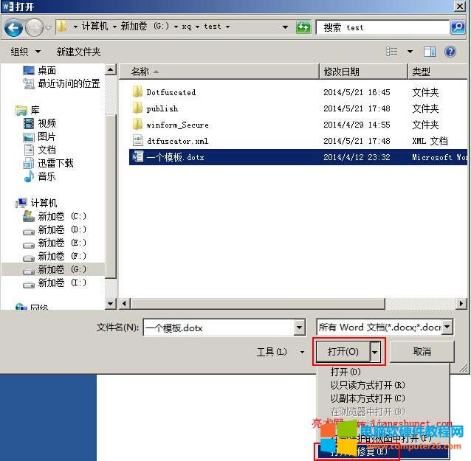Screen dimensions: 471x461
Task: Select 文档 library
Action: tap(40, 150)
